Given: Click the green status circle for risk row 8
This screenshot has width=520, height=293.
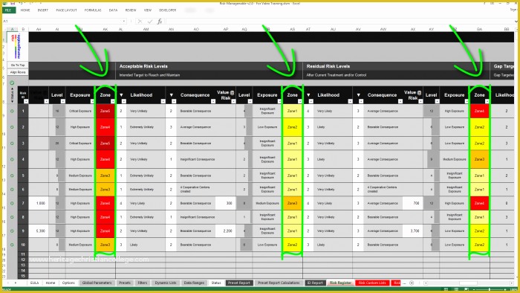Looking at the screenshot, I should tap(12, 217).
